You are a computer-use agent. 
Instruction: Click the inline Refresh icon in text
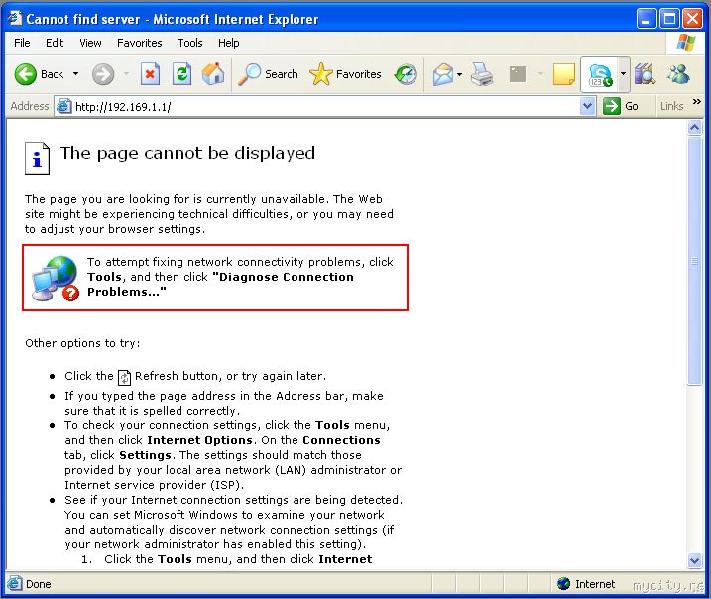[x=124, y=377]
